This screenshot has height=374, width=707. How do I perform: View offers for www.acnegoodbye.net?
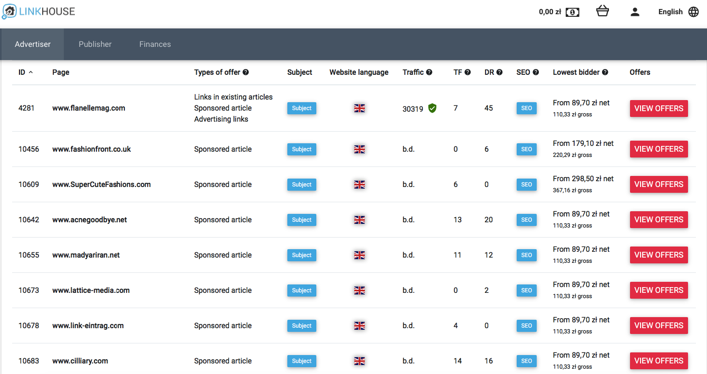click(659, 220)
